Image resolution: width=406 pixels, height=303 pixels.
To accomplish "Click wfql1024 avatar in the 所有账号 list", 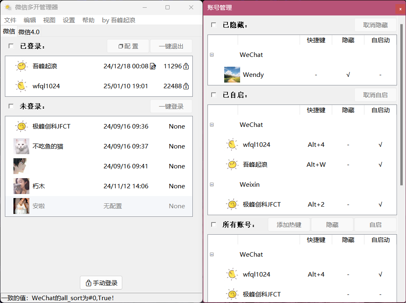I will click(x=232, y=275).
